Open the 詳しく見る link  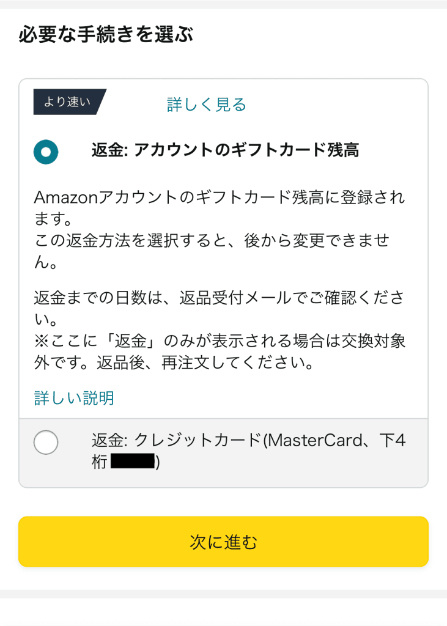pos(207,105)
